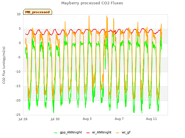Viewport: 185px width, 138px height.
Task: Click the Jul 30 x-axis label
Action: (55, 119)
